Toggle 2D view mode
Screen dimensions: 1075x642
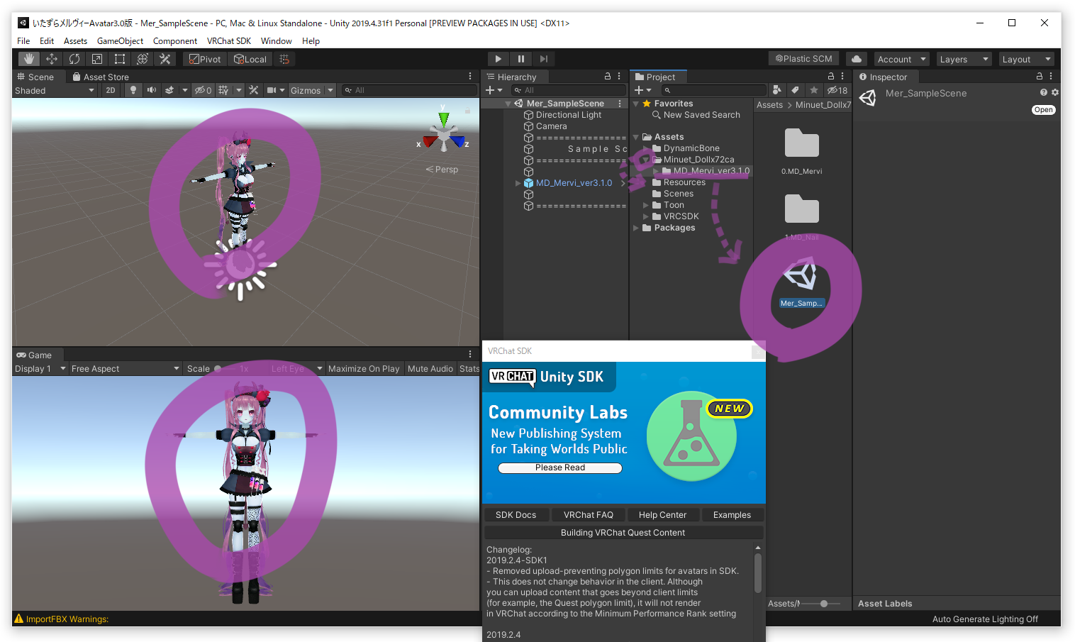pyautogui.click(x=111, y=90)
